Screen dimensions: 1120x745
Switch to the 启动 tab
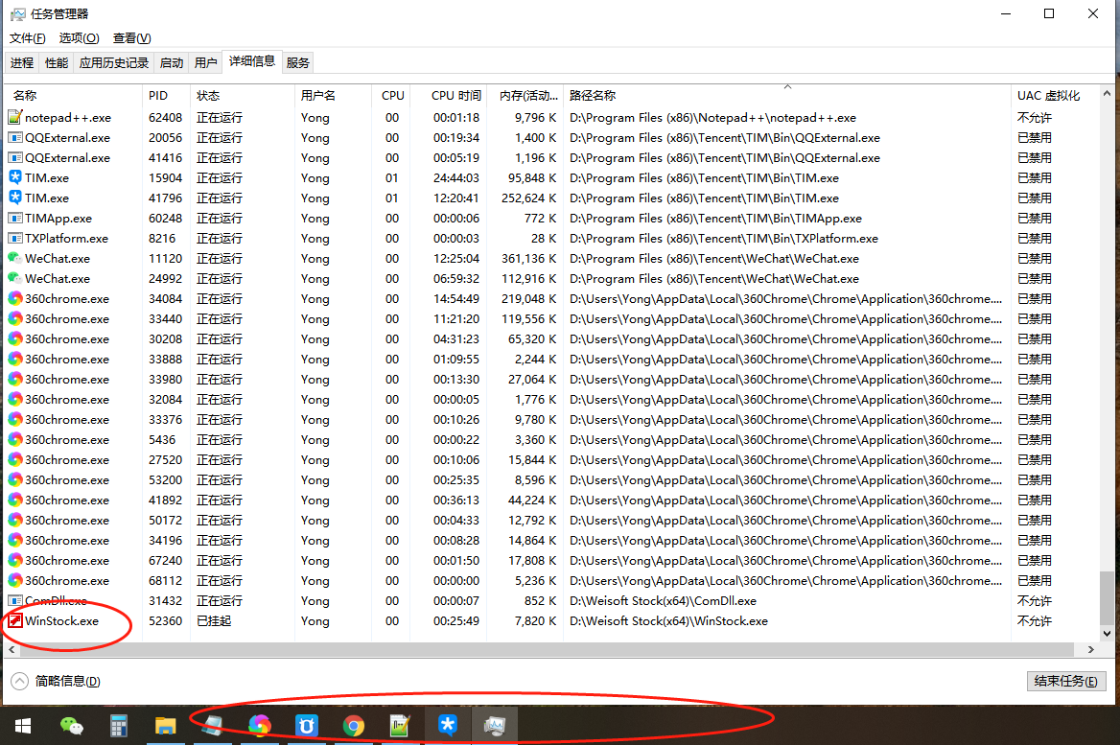pos(172,63)
